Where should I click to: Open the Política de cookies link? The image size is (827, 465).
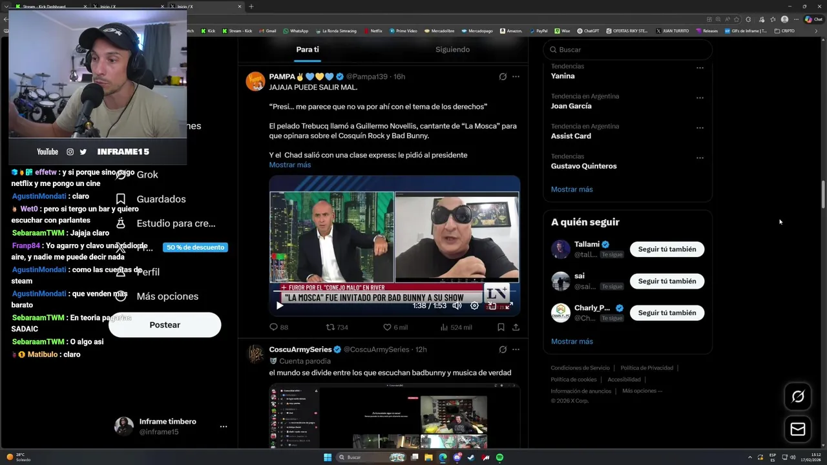pyautogui.click(x=574, y=380)
